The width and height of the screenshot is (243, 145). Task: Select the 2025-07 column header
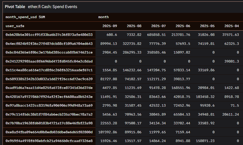(158, 26)
